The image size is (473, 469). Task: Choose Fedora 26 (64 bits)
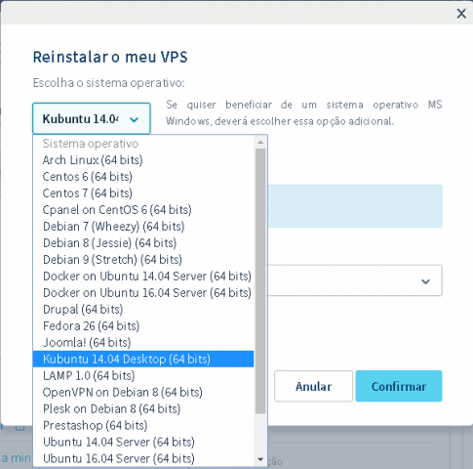[x=143, y=326]
